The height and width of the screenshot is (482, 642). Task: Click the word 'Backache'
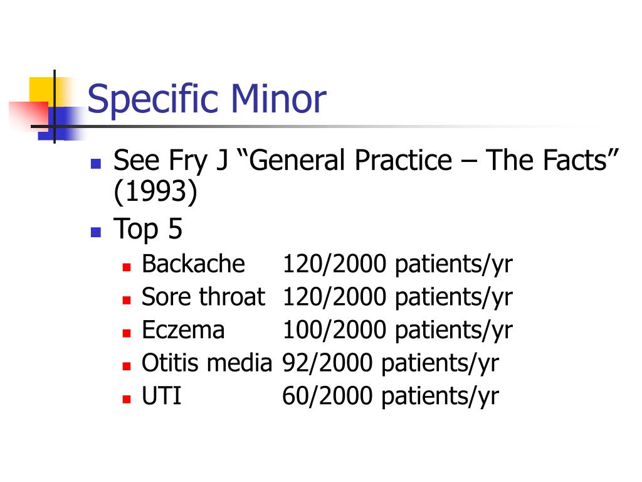tap(193, 264)
